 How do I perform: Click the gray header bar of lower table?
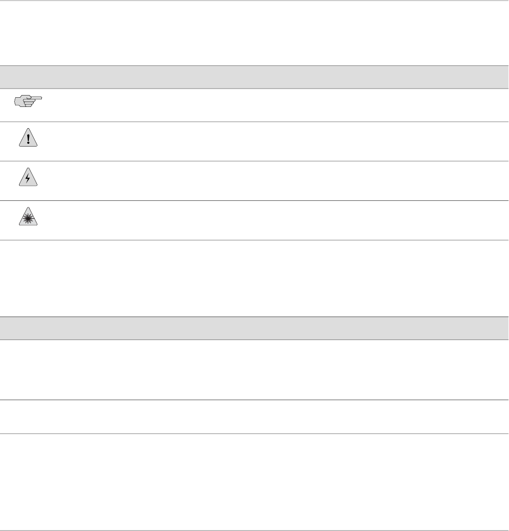pos(254,328)
